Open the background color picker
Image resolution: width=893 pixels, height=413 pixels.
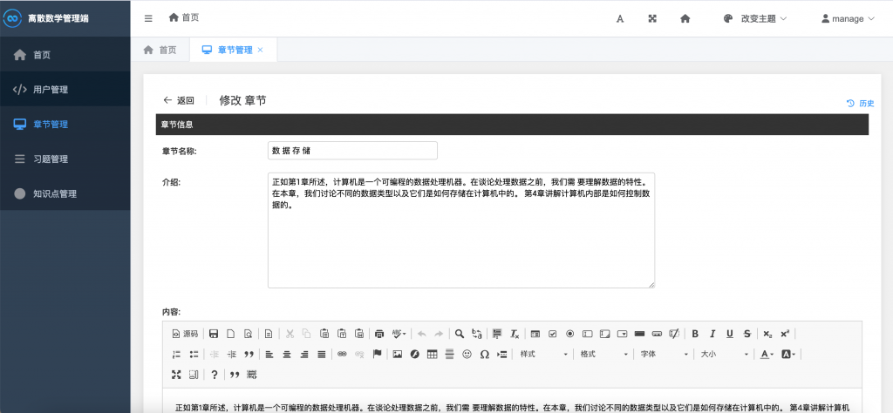788,354
